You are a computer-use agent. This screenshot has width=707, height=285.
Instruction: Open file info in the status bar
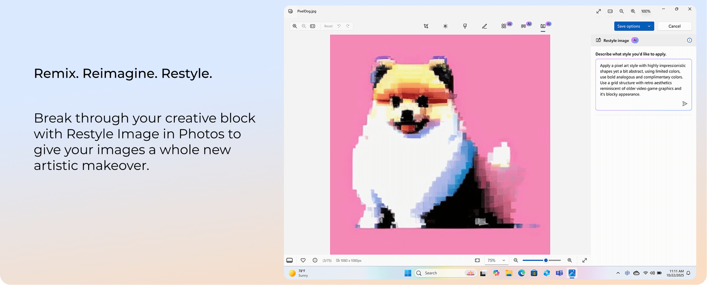click(x=315, y=260)
